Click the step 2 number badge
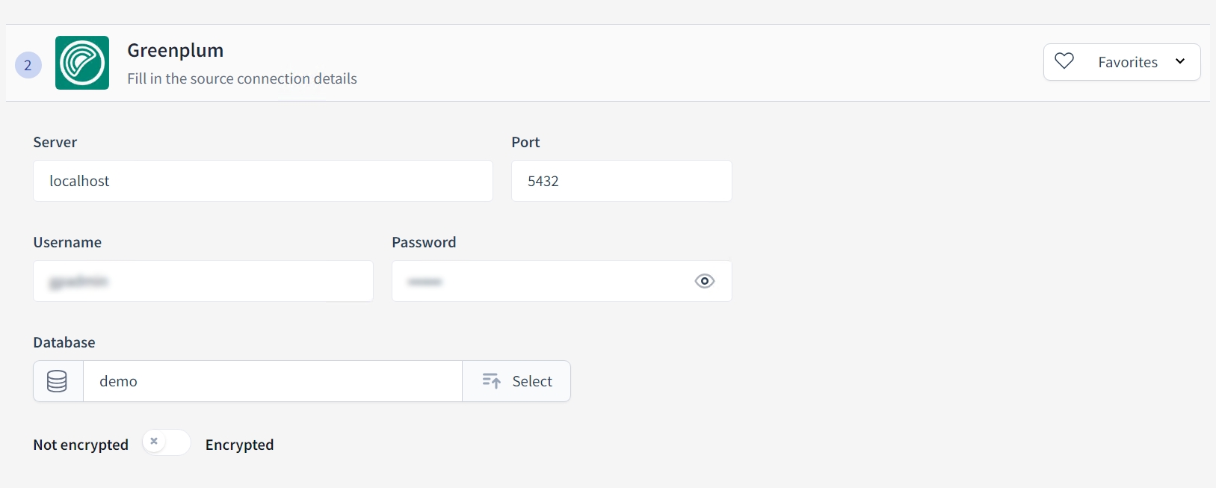This screenshot has height=488, width=1216. tap(28, 65)
